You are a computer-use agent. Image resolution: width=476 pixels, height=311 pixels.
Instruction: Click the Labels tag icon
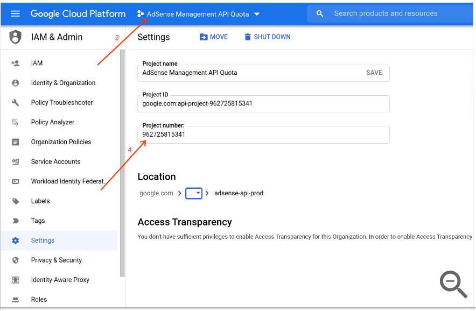[x=15, y=201]
